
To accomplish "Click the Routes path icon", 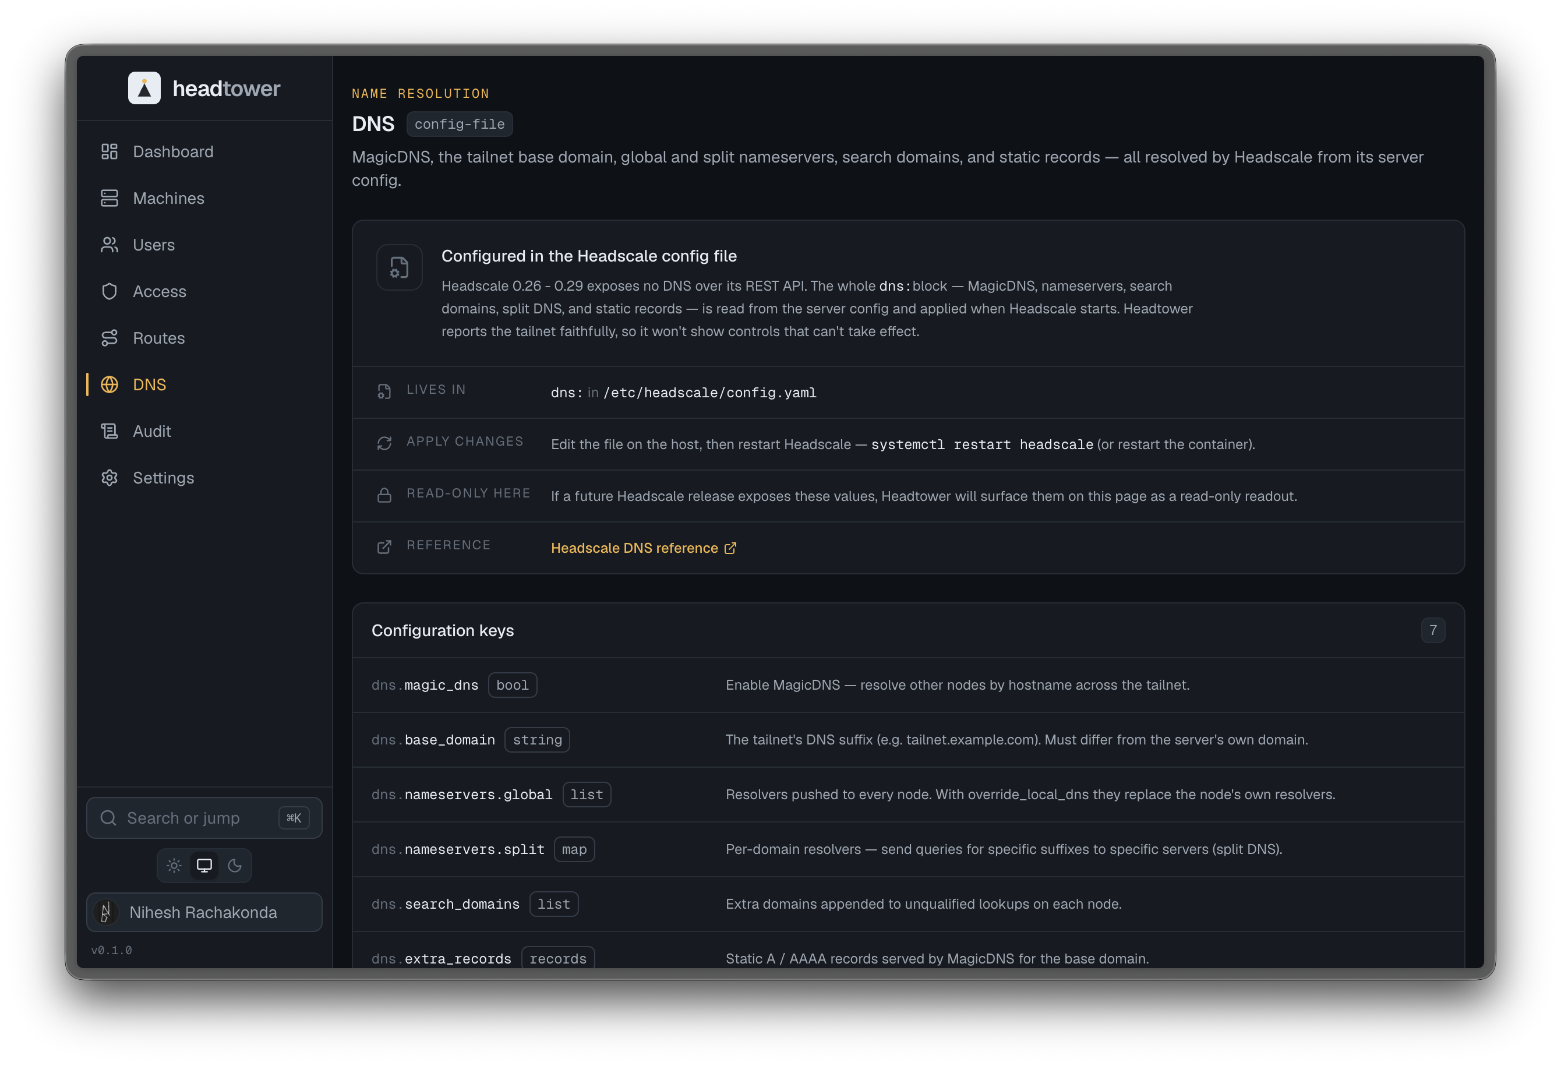I will (x=110, y=338).
